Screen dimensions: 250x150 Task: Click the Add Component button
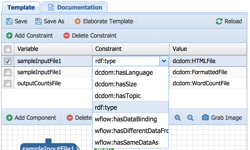(x=31, y=118)
